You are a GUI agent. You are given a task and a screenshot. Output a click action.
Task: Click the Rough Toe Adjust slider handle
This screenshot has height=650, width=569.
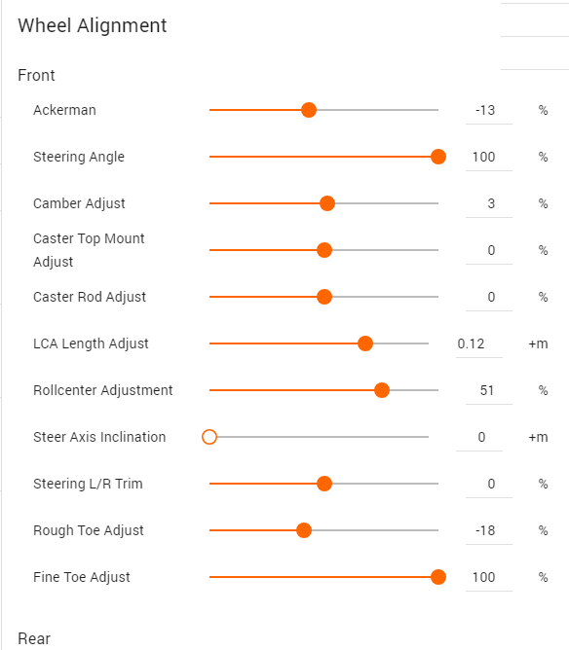[x=304, y=530]
